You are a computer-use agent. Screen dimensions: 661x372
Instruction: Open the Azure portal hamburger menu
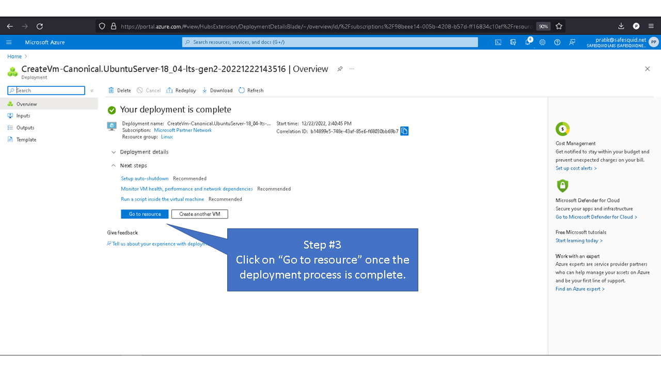coord(9,42)
